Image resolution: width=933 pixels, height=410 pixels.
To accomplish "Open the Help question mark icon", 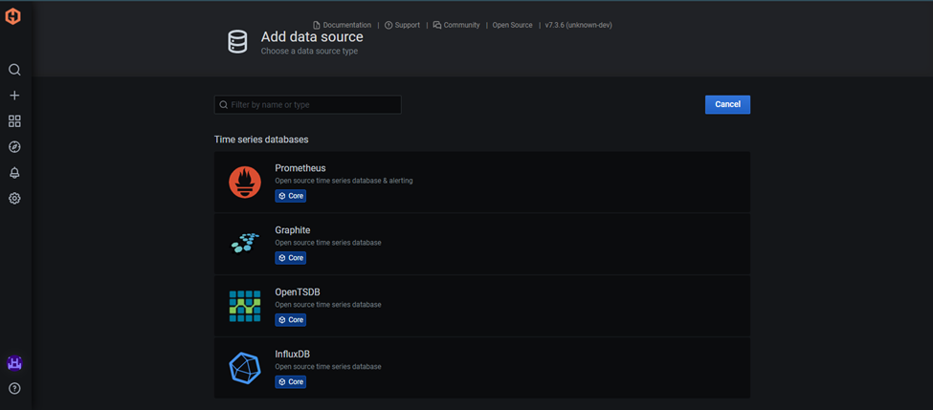I will click(15, 389).
